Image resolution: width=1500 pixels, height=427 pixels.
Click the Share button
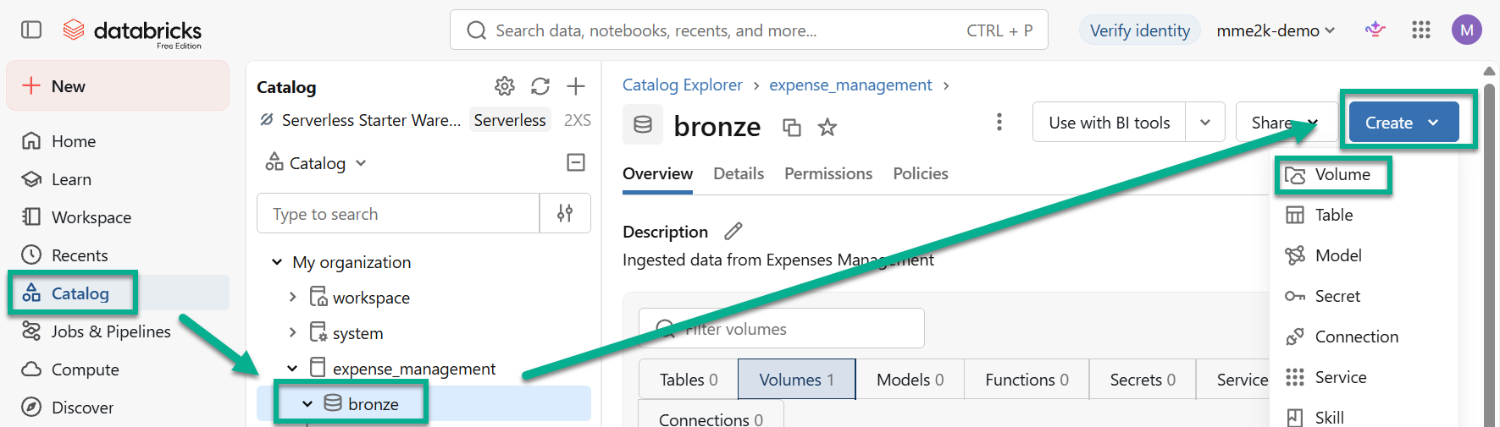pos(1286,123)
